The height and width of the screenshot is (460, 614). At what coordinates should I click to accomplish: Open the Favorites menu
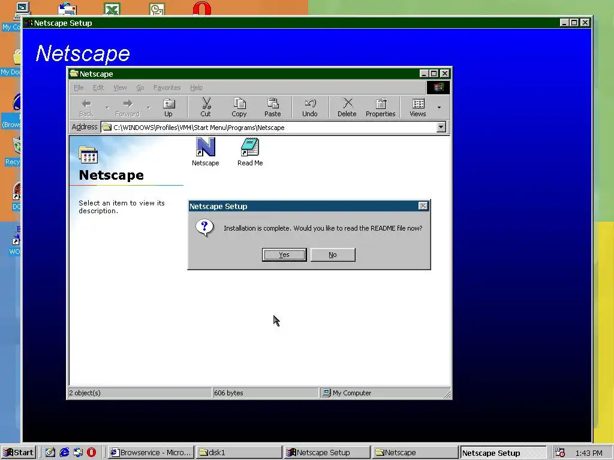pos(167,87)
